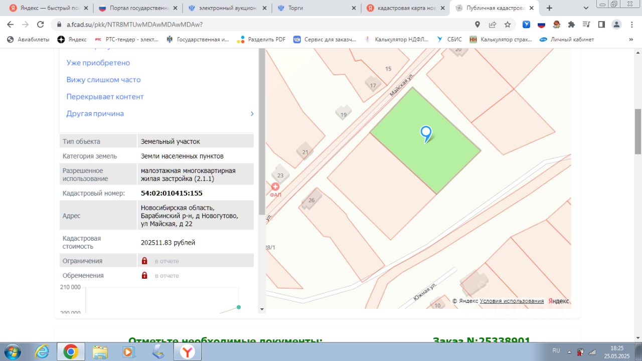
Task: Click the page vertical scrollbar thumb
Action: tap(638, 131)
